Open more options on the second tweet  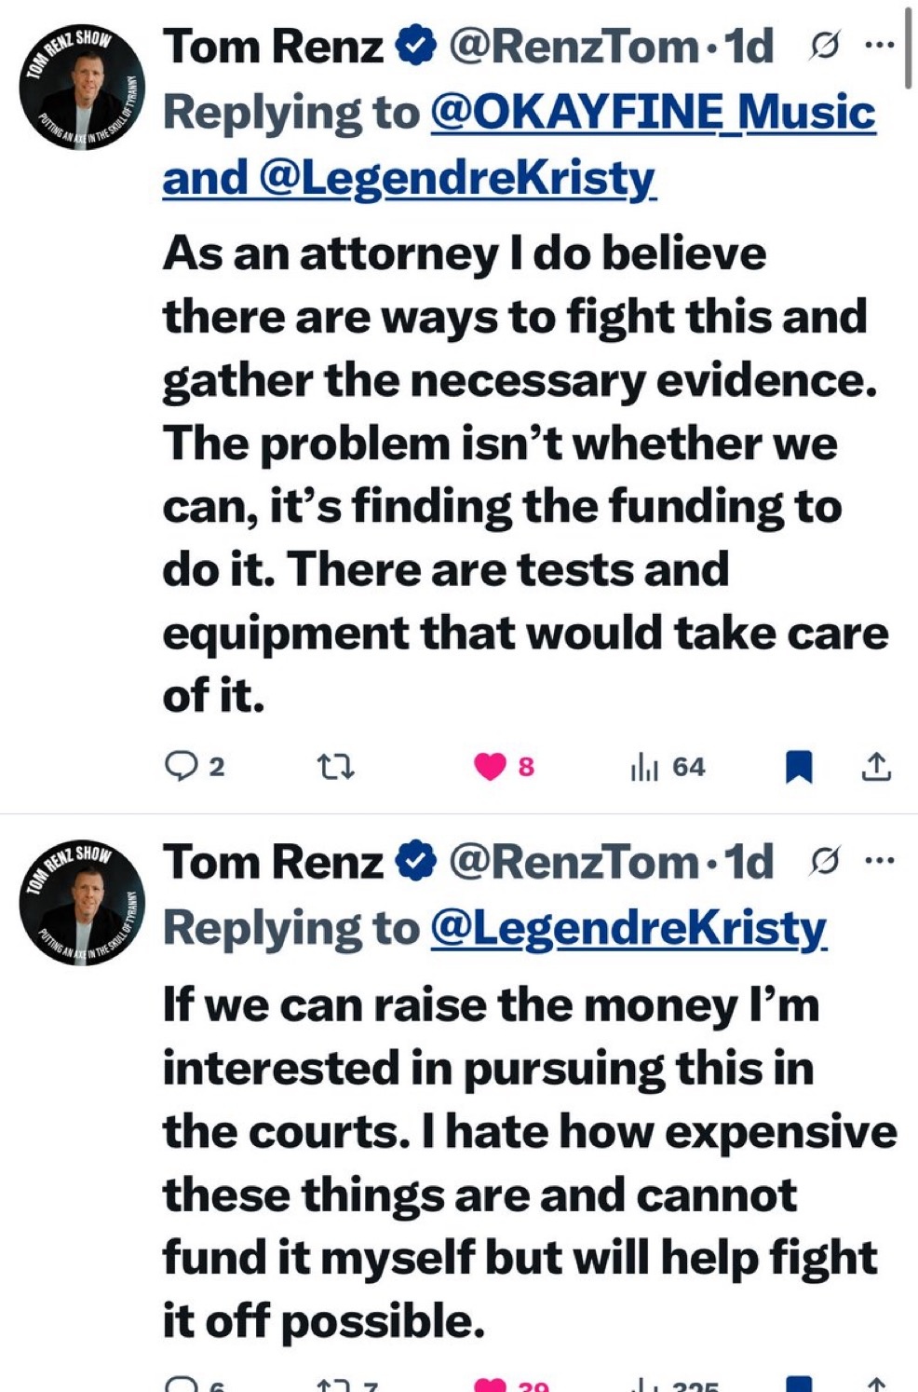(879, 861)
